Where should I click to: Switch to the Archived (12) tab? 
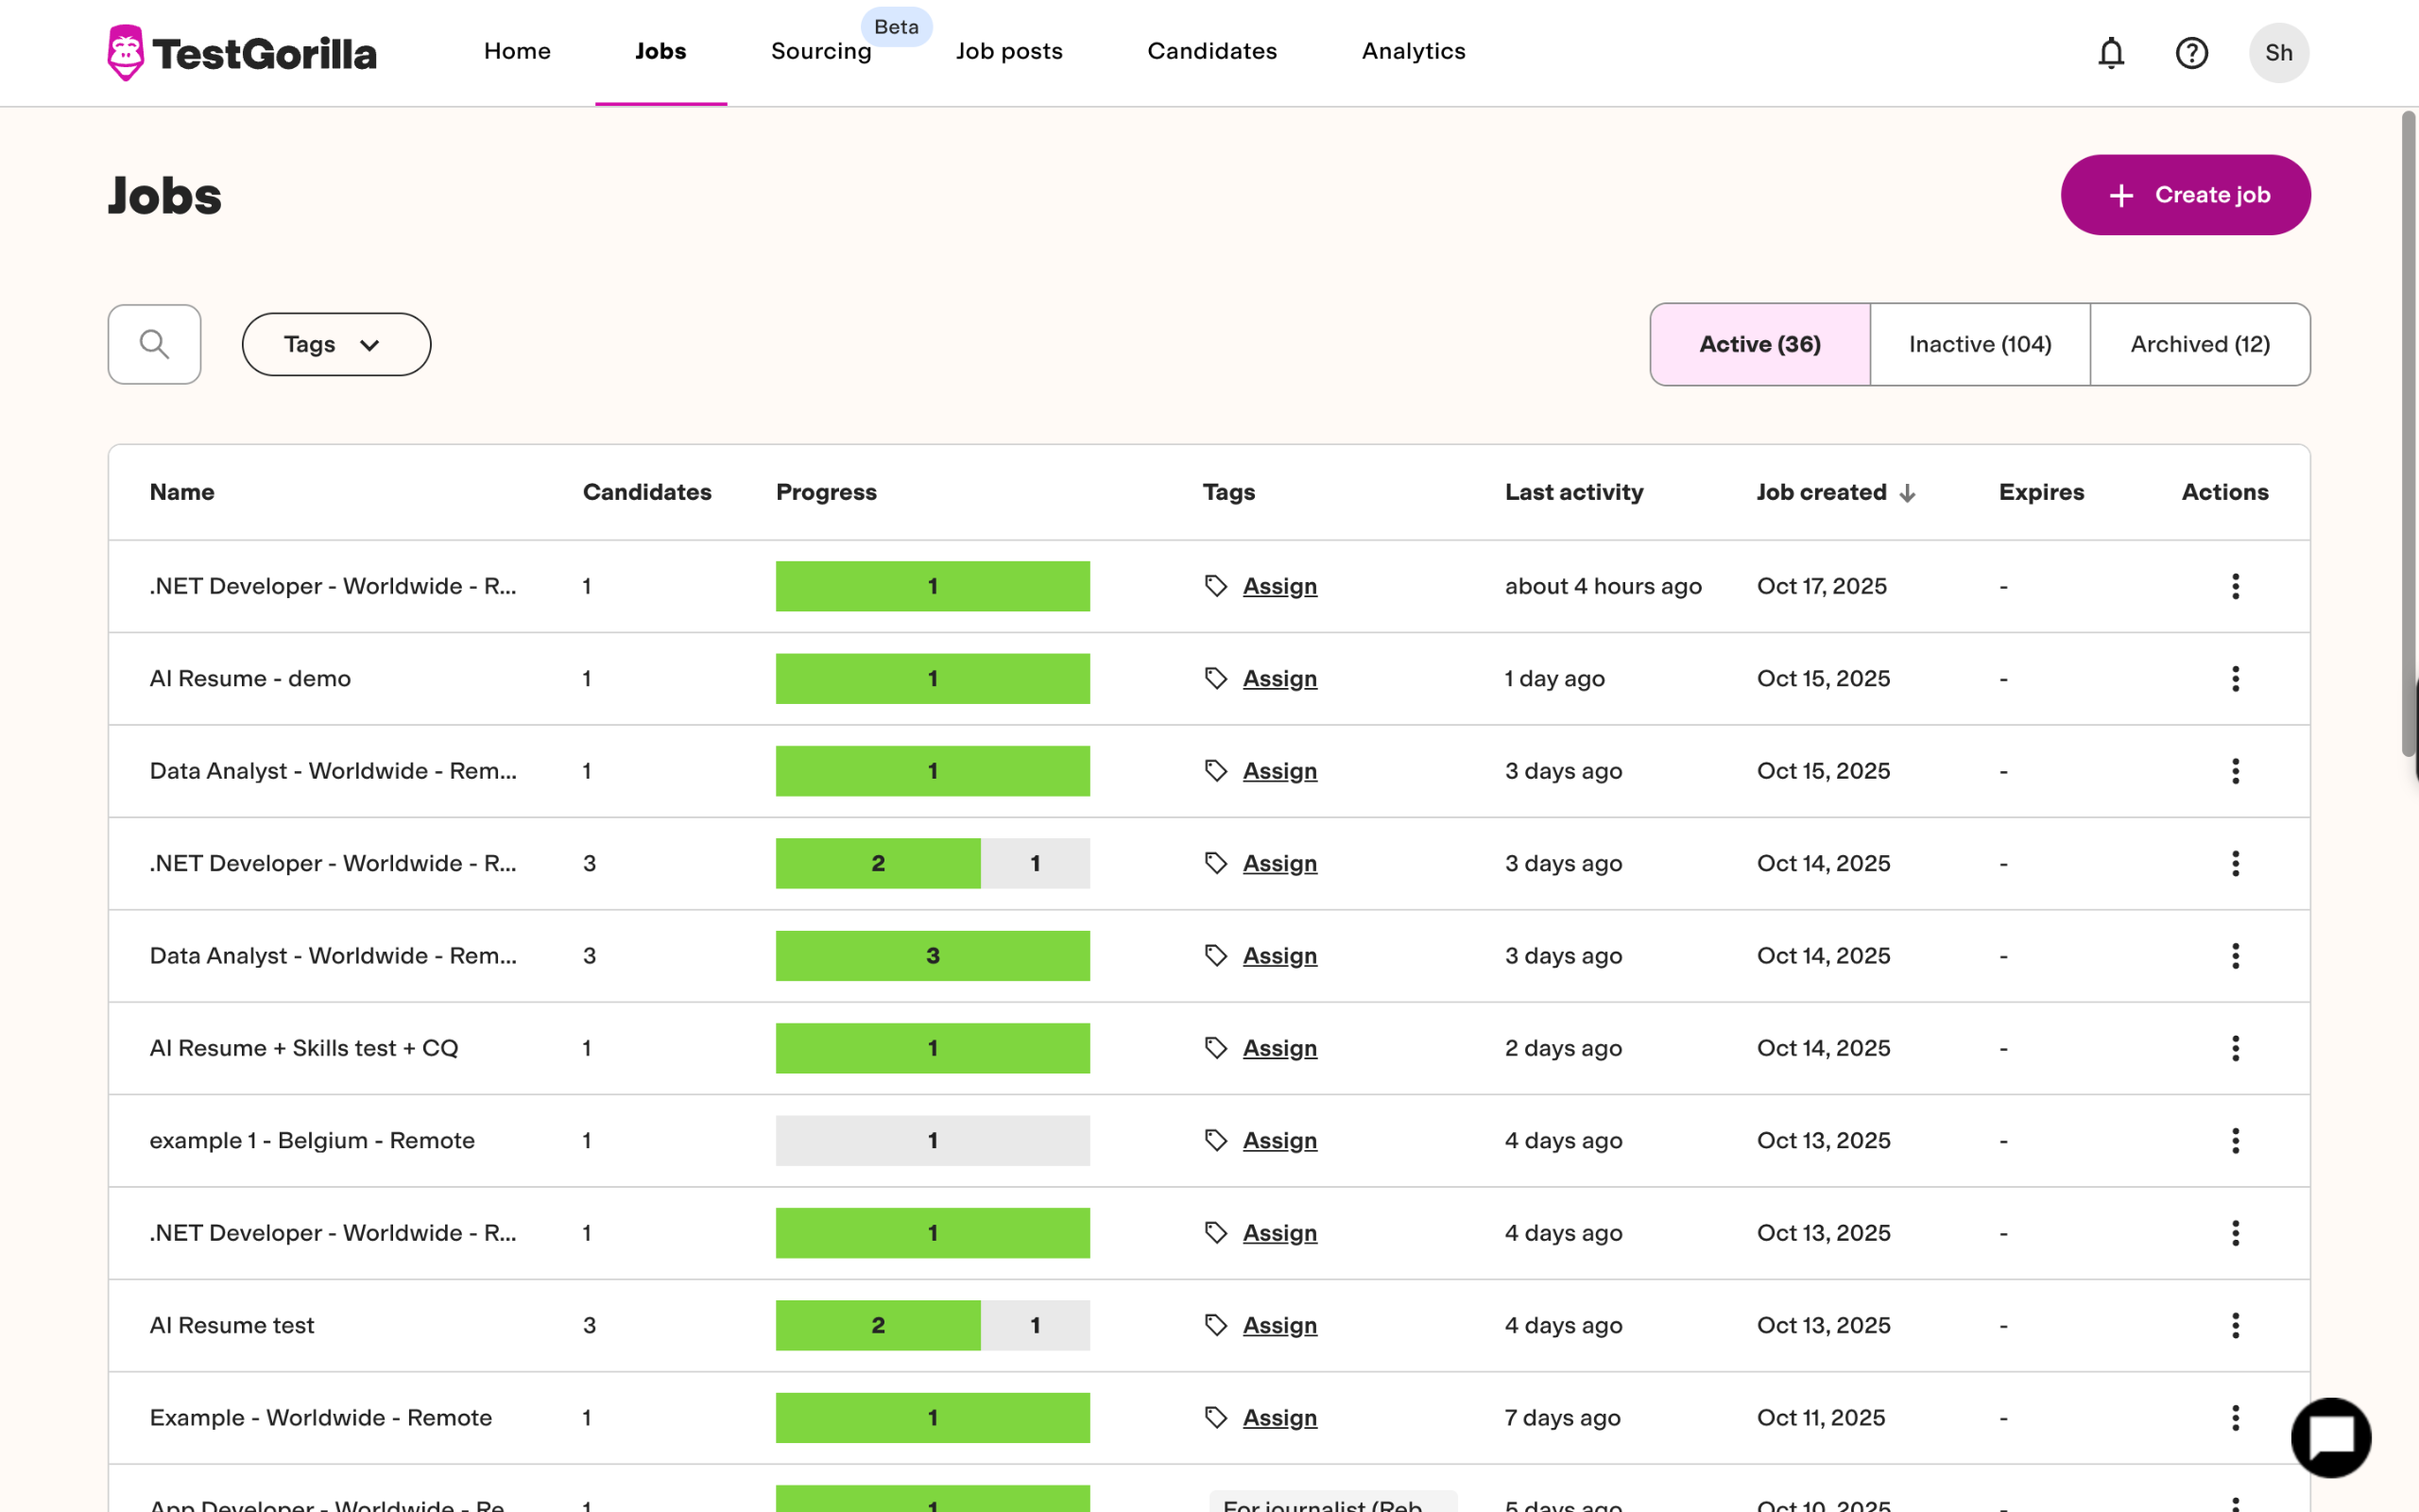coord(2199,344)
